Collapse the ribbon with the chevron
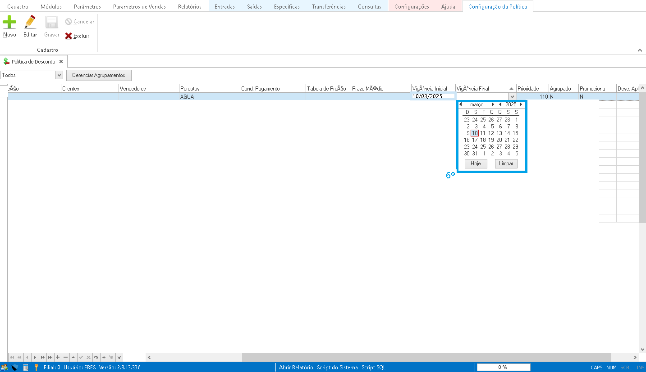The width and height of the screenshot is (646, 372). click(640, 50)
